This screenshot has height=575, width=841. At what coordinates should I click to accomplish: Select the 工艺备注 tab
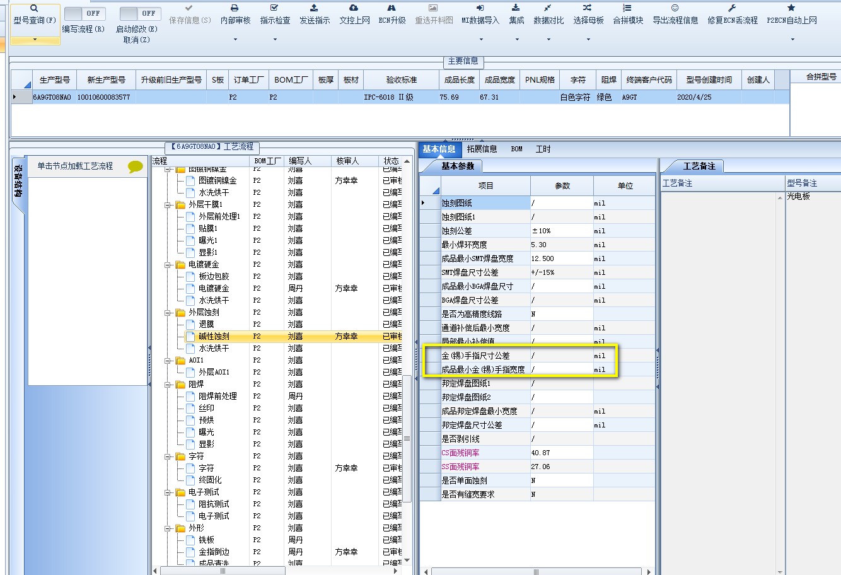(699, 166)
